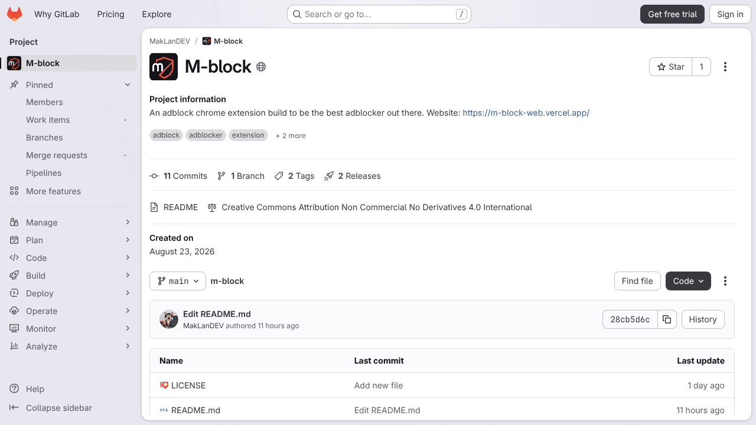Screen dimensions: 756x425
Task: Click the public visibility globe icon
Action: coord(261,67)
